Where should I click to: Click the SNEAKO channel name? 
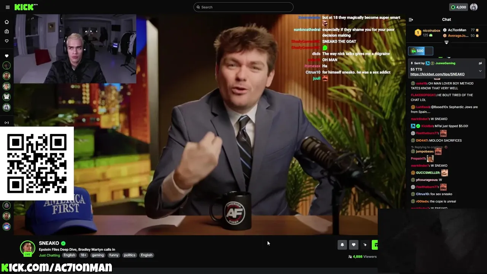point(49,243)
